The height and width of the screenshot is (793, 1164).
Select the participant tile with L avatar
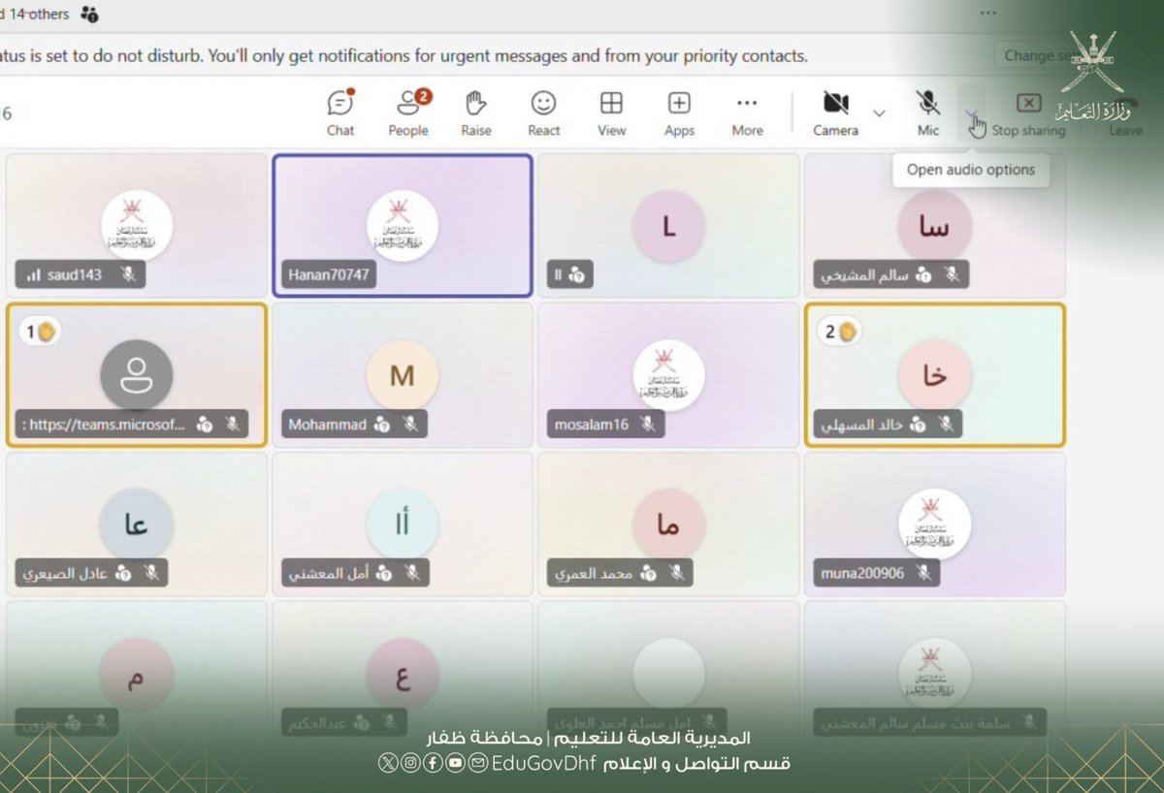668,225
